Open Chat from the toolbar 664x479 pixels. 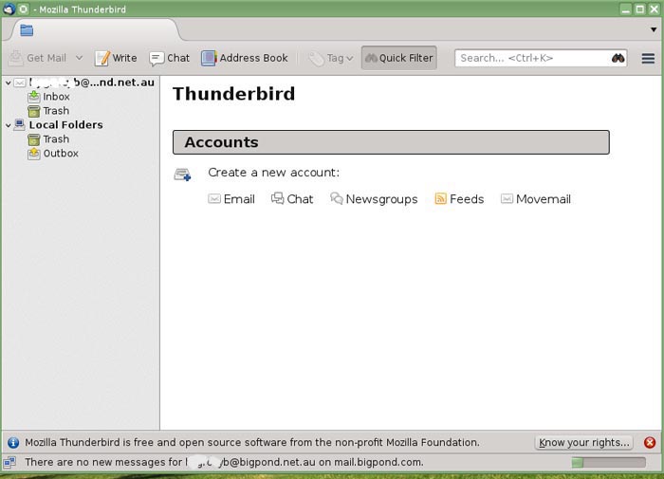[170, 58]
